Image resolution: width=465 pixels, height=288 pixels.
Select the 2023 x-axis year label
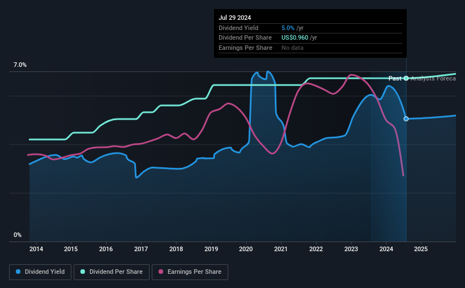click(x=351, y=249)
